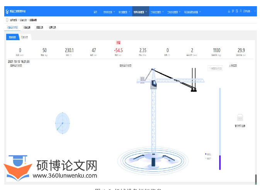
Task: Click the metric value "230.1"
Action: pos(69,51)
